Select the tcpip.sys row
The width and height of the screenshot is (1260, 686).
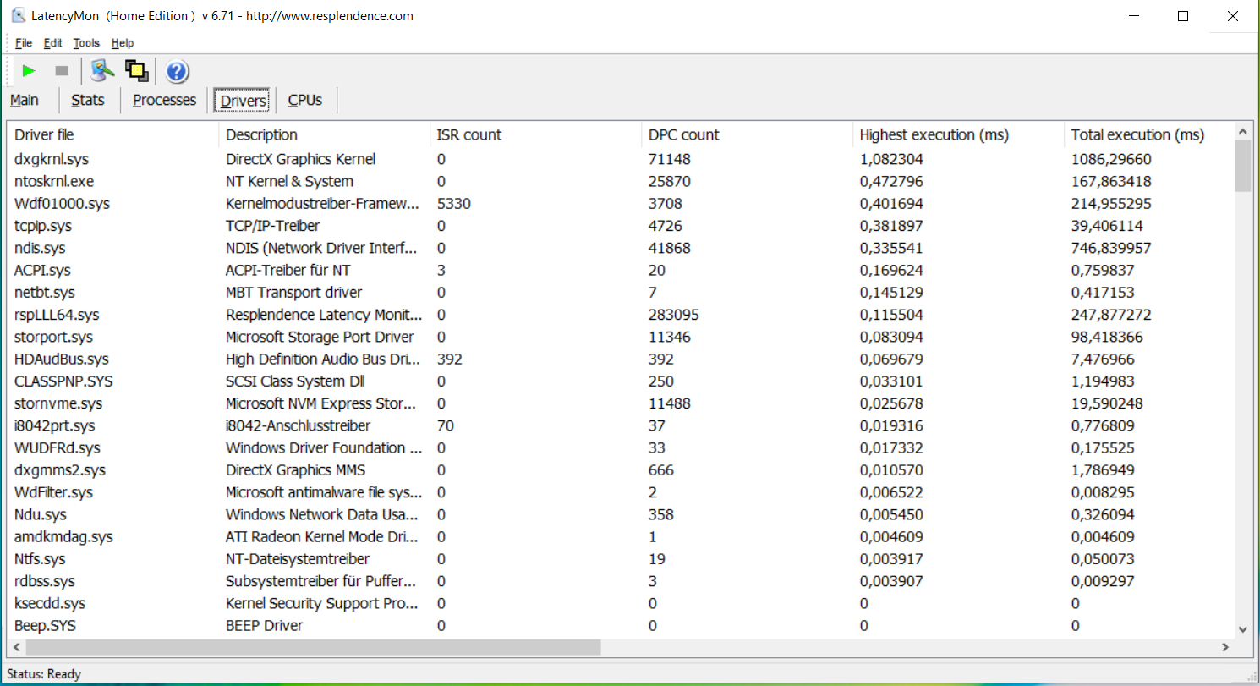pos(622,226)
